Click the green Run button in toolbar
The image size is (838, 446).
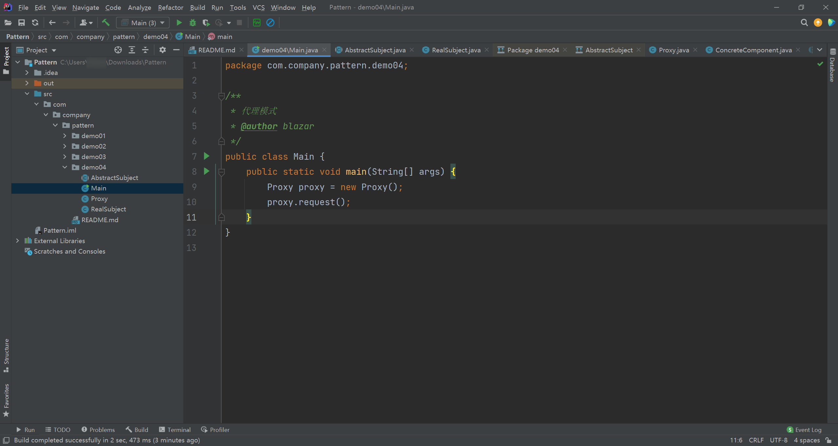click(179, 23)
